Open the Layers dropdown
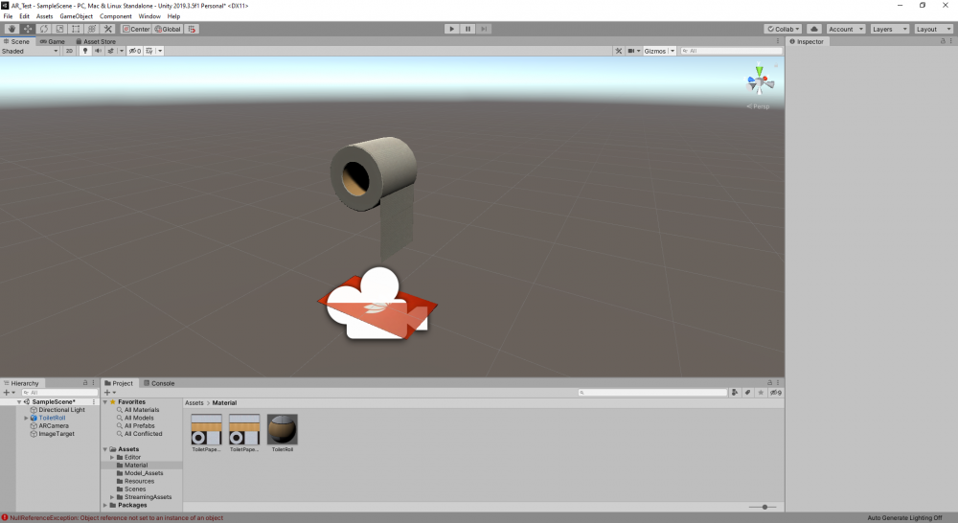Viewport: 958px width, 523px height. (x=887, y=29)
